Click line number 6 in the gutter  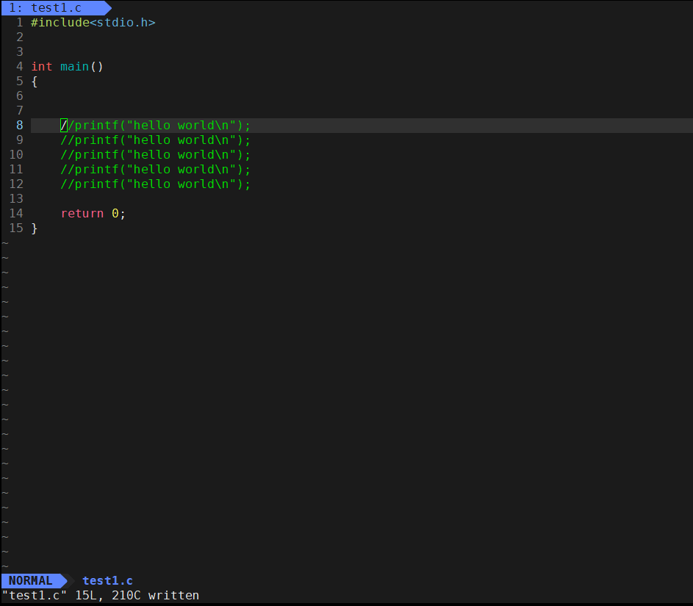(19, 95)
